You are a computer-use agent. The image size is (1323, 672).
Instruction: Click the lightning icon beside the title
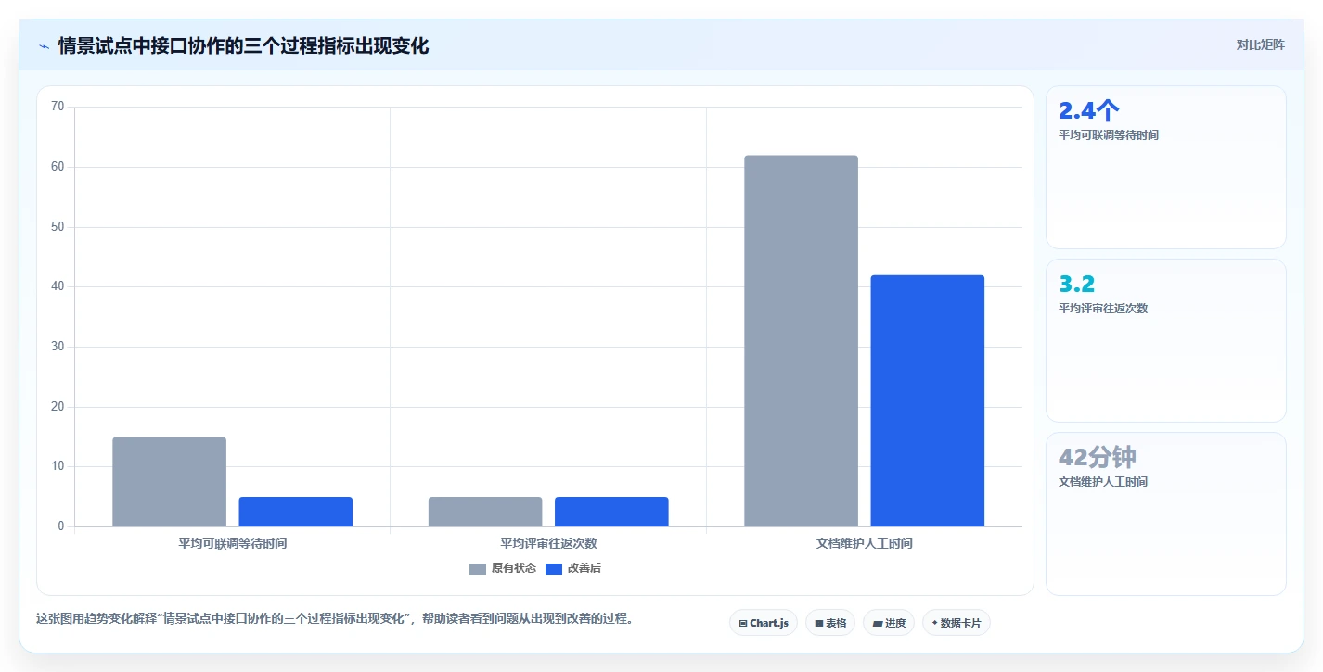(45, 46)
